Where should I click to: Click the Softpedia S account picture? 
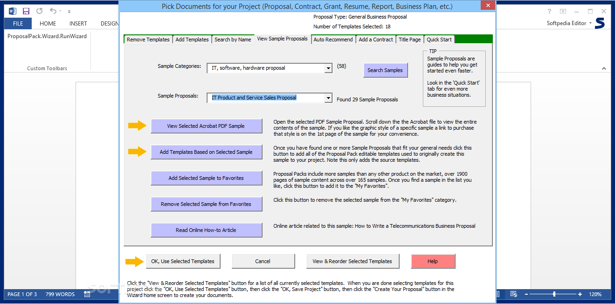click(x=600, y=23)
